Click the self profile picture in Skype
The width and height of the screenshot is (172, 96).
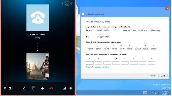click(38, 66)
